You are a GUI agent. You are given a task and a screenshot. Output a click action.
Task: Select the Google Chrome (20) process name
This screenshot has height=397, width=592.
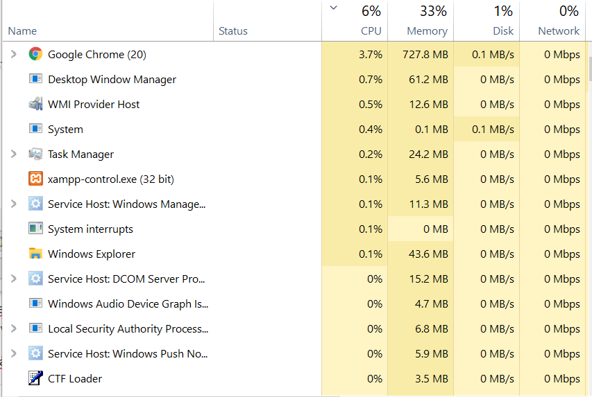tap(97, 55)
